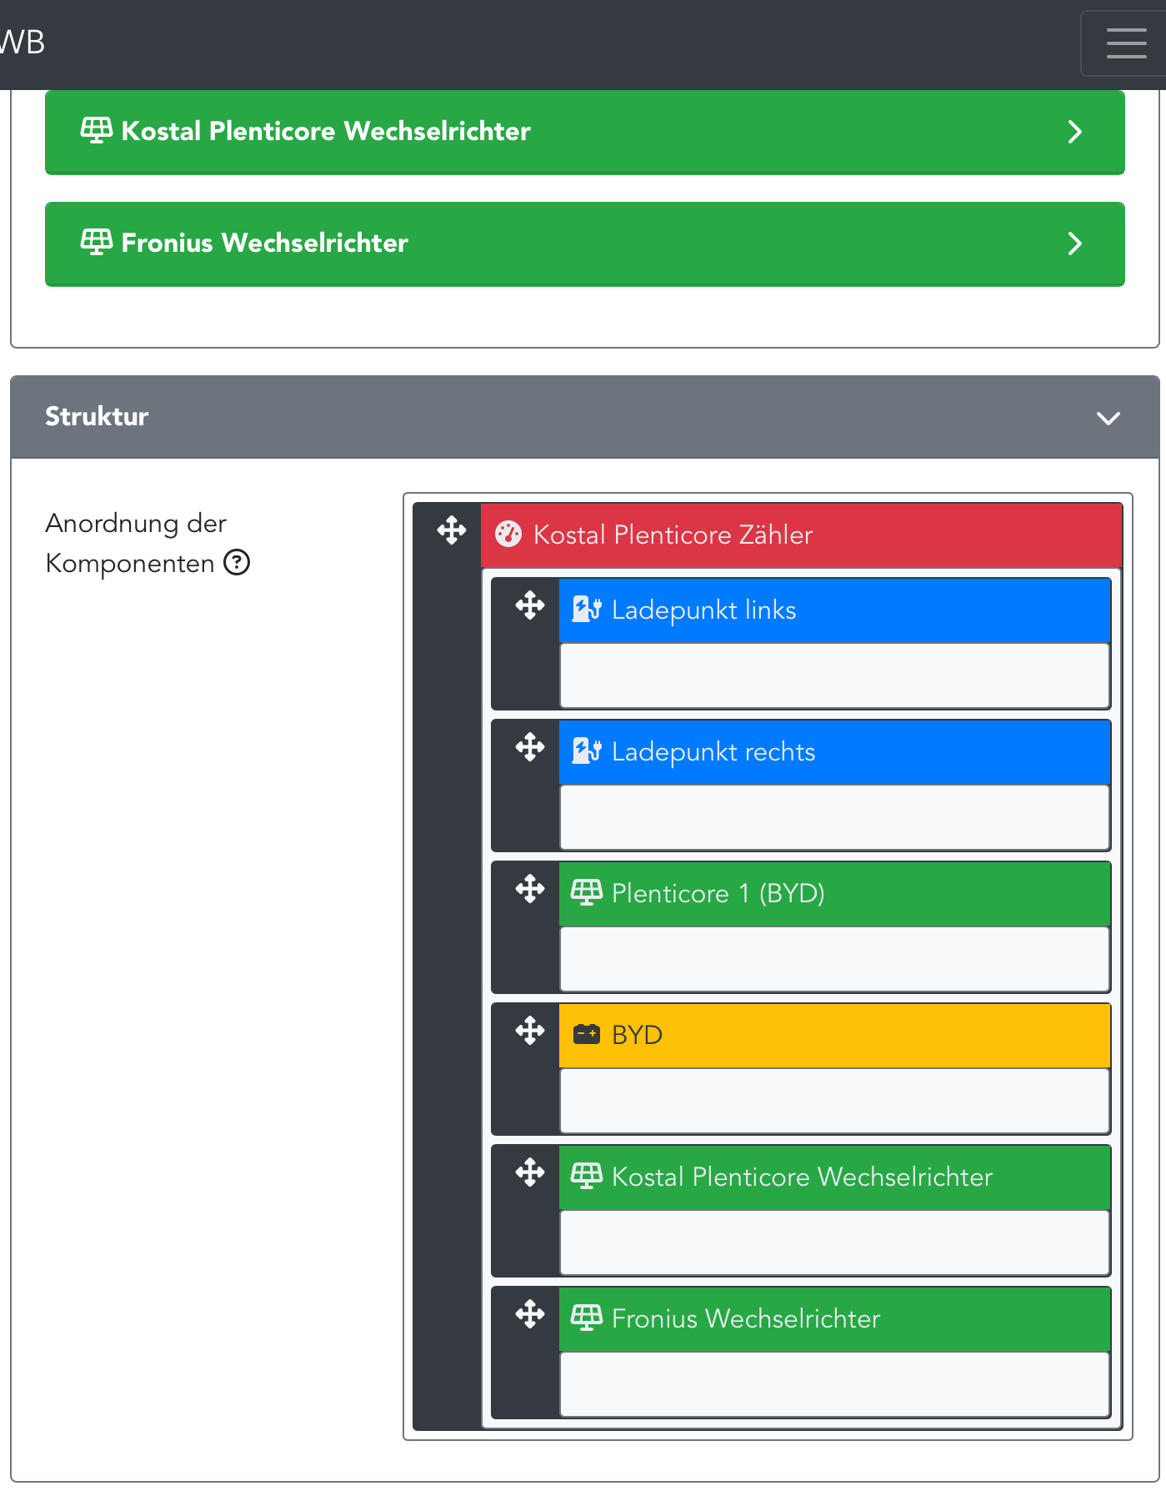Expand the Kostal Plenticore Wechselrichter card chevron
Screen dimensions: 1166x1491
pyautogui.click(x=1075, y=132)
